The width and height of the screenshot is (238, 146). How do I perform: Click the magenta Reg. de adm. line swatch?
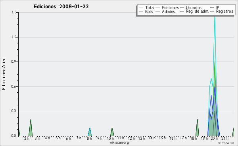tap(182, 11)
